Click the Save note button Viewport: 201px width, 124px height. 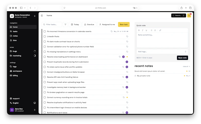(182, 58)
